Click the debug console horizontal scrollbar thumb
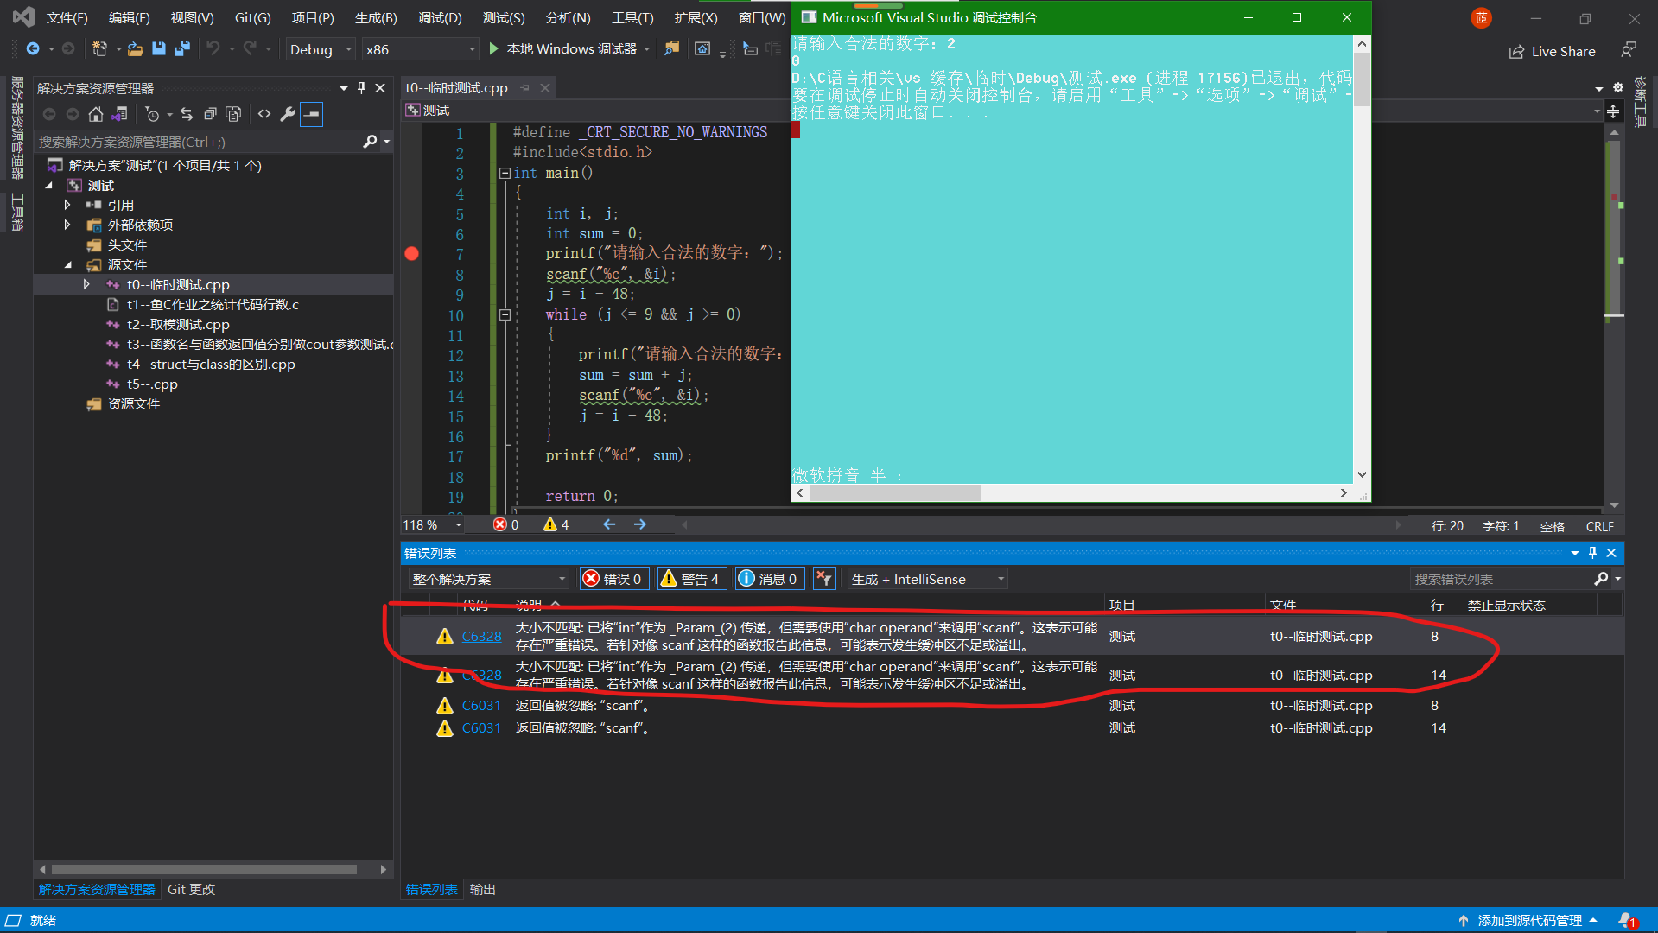1658x933 pixels. click(x=894, y=492)
